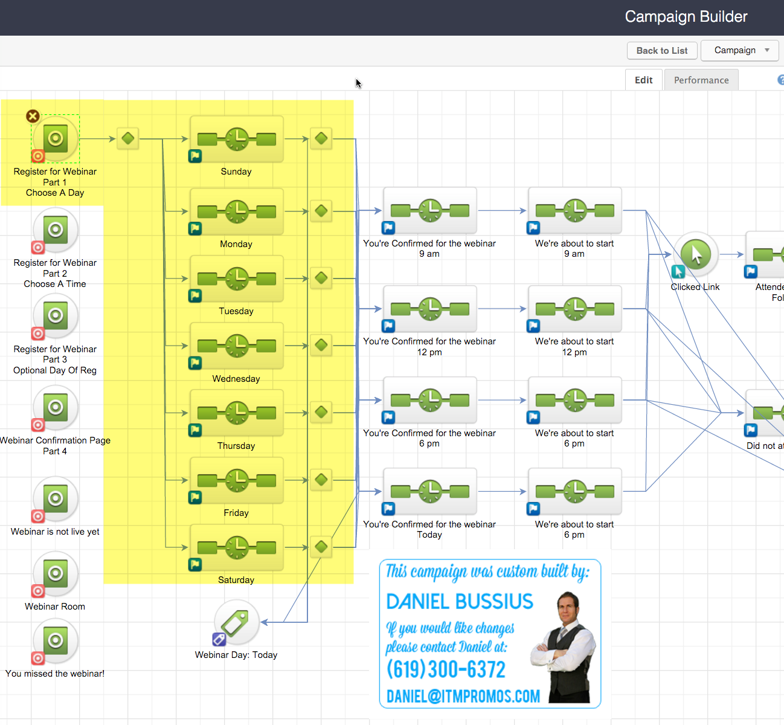The height and width of the screenshot is (725, 784).
Task: Remove goal using the red X badge
Action: coord(33,116)
